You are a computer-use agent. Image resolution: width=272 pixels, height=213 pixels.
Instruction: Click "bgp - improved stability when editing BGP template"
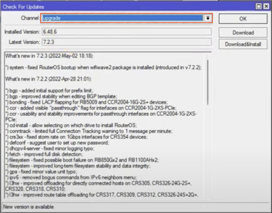click(61, 96)
